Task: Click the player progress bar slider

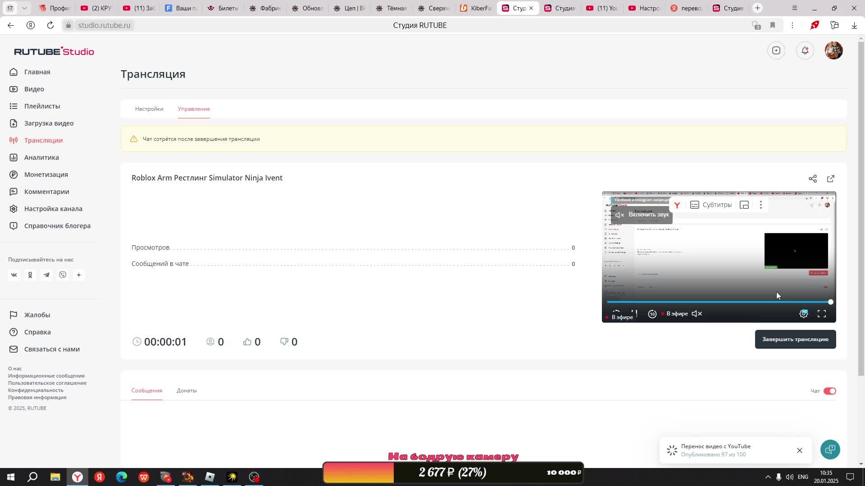Action: [x=719, y=302]
